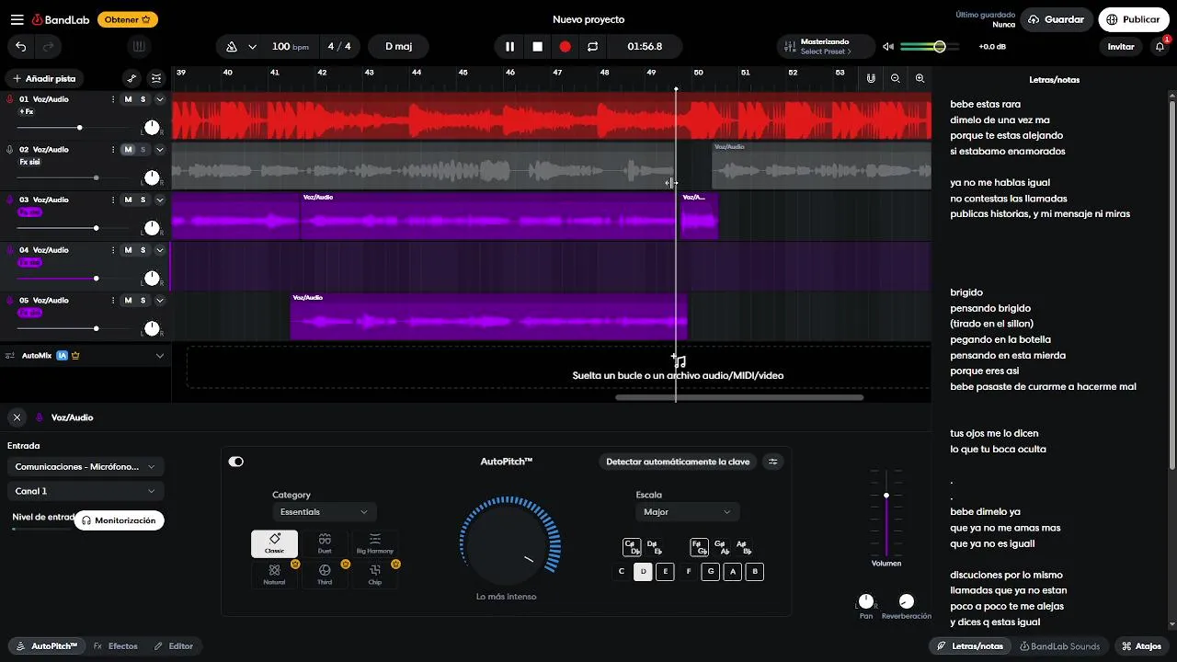Switch to the Efectos tab
The width and height of the screenshot is (1177, 662).
point(116,646)
